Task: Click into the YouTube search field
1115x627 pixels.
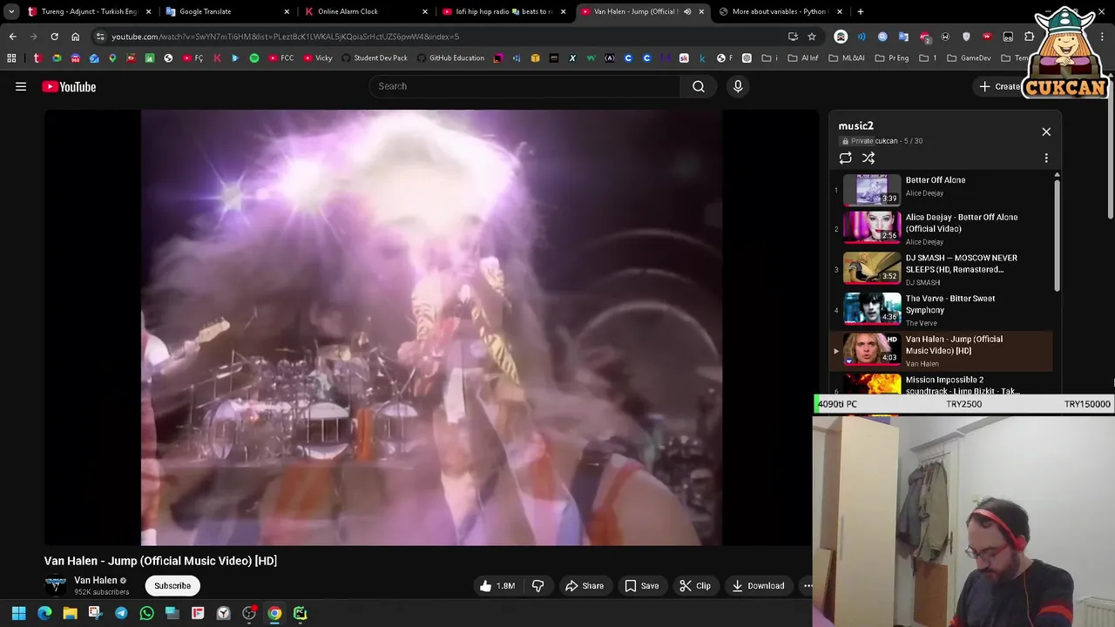Action: click(x=525, y=86)
